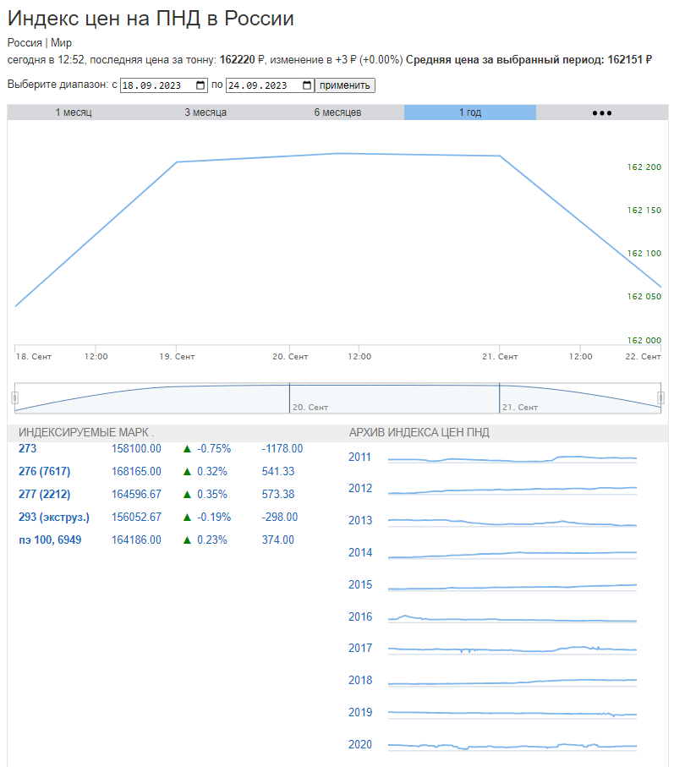Image resolution: width=674 pixels, height=767 pixels.
Task: Click the 2020 sparkline chart
Action: 512,747
